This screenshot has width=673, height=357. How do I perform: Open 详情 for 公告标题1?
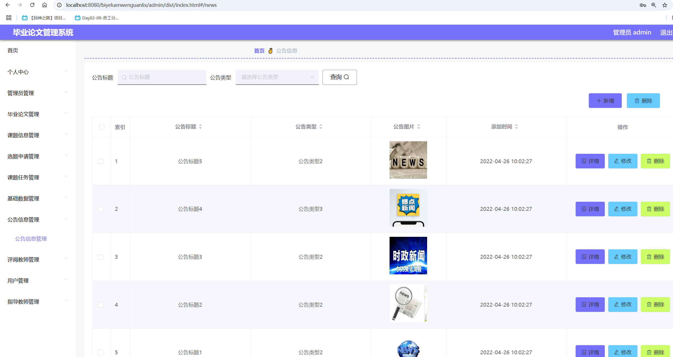pos(590,352)
